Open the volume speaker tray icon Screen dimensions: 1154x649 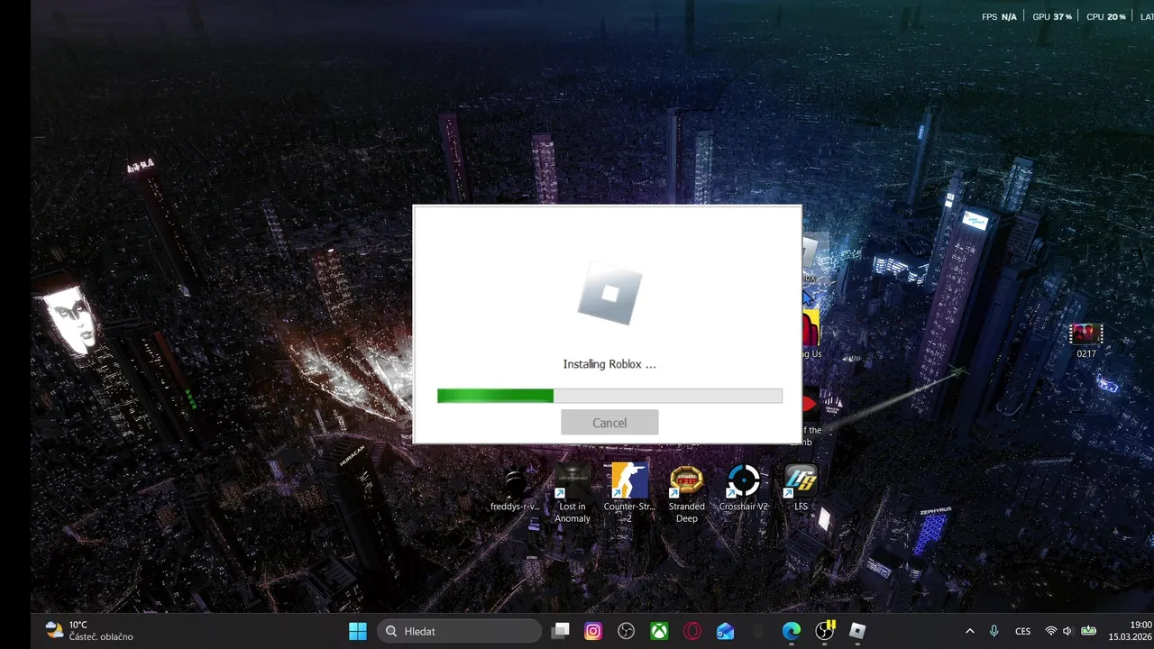tap(1067, 631)
